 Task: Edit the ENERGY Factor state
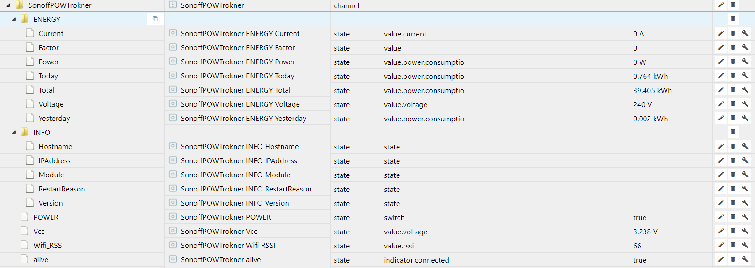point(721,47)
